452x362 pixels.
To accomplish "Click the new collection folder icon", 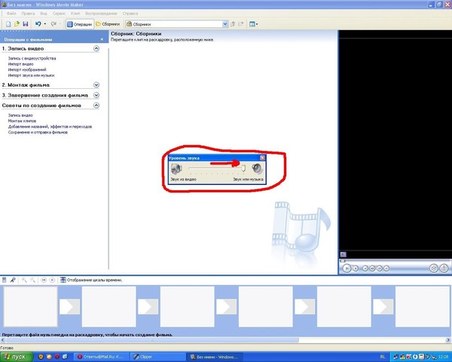I will coord(241,24).
